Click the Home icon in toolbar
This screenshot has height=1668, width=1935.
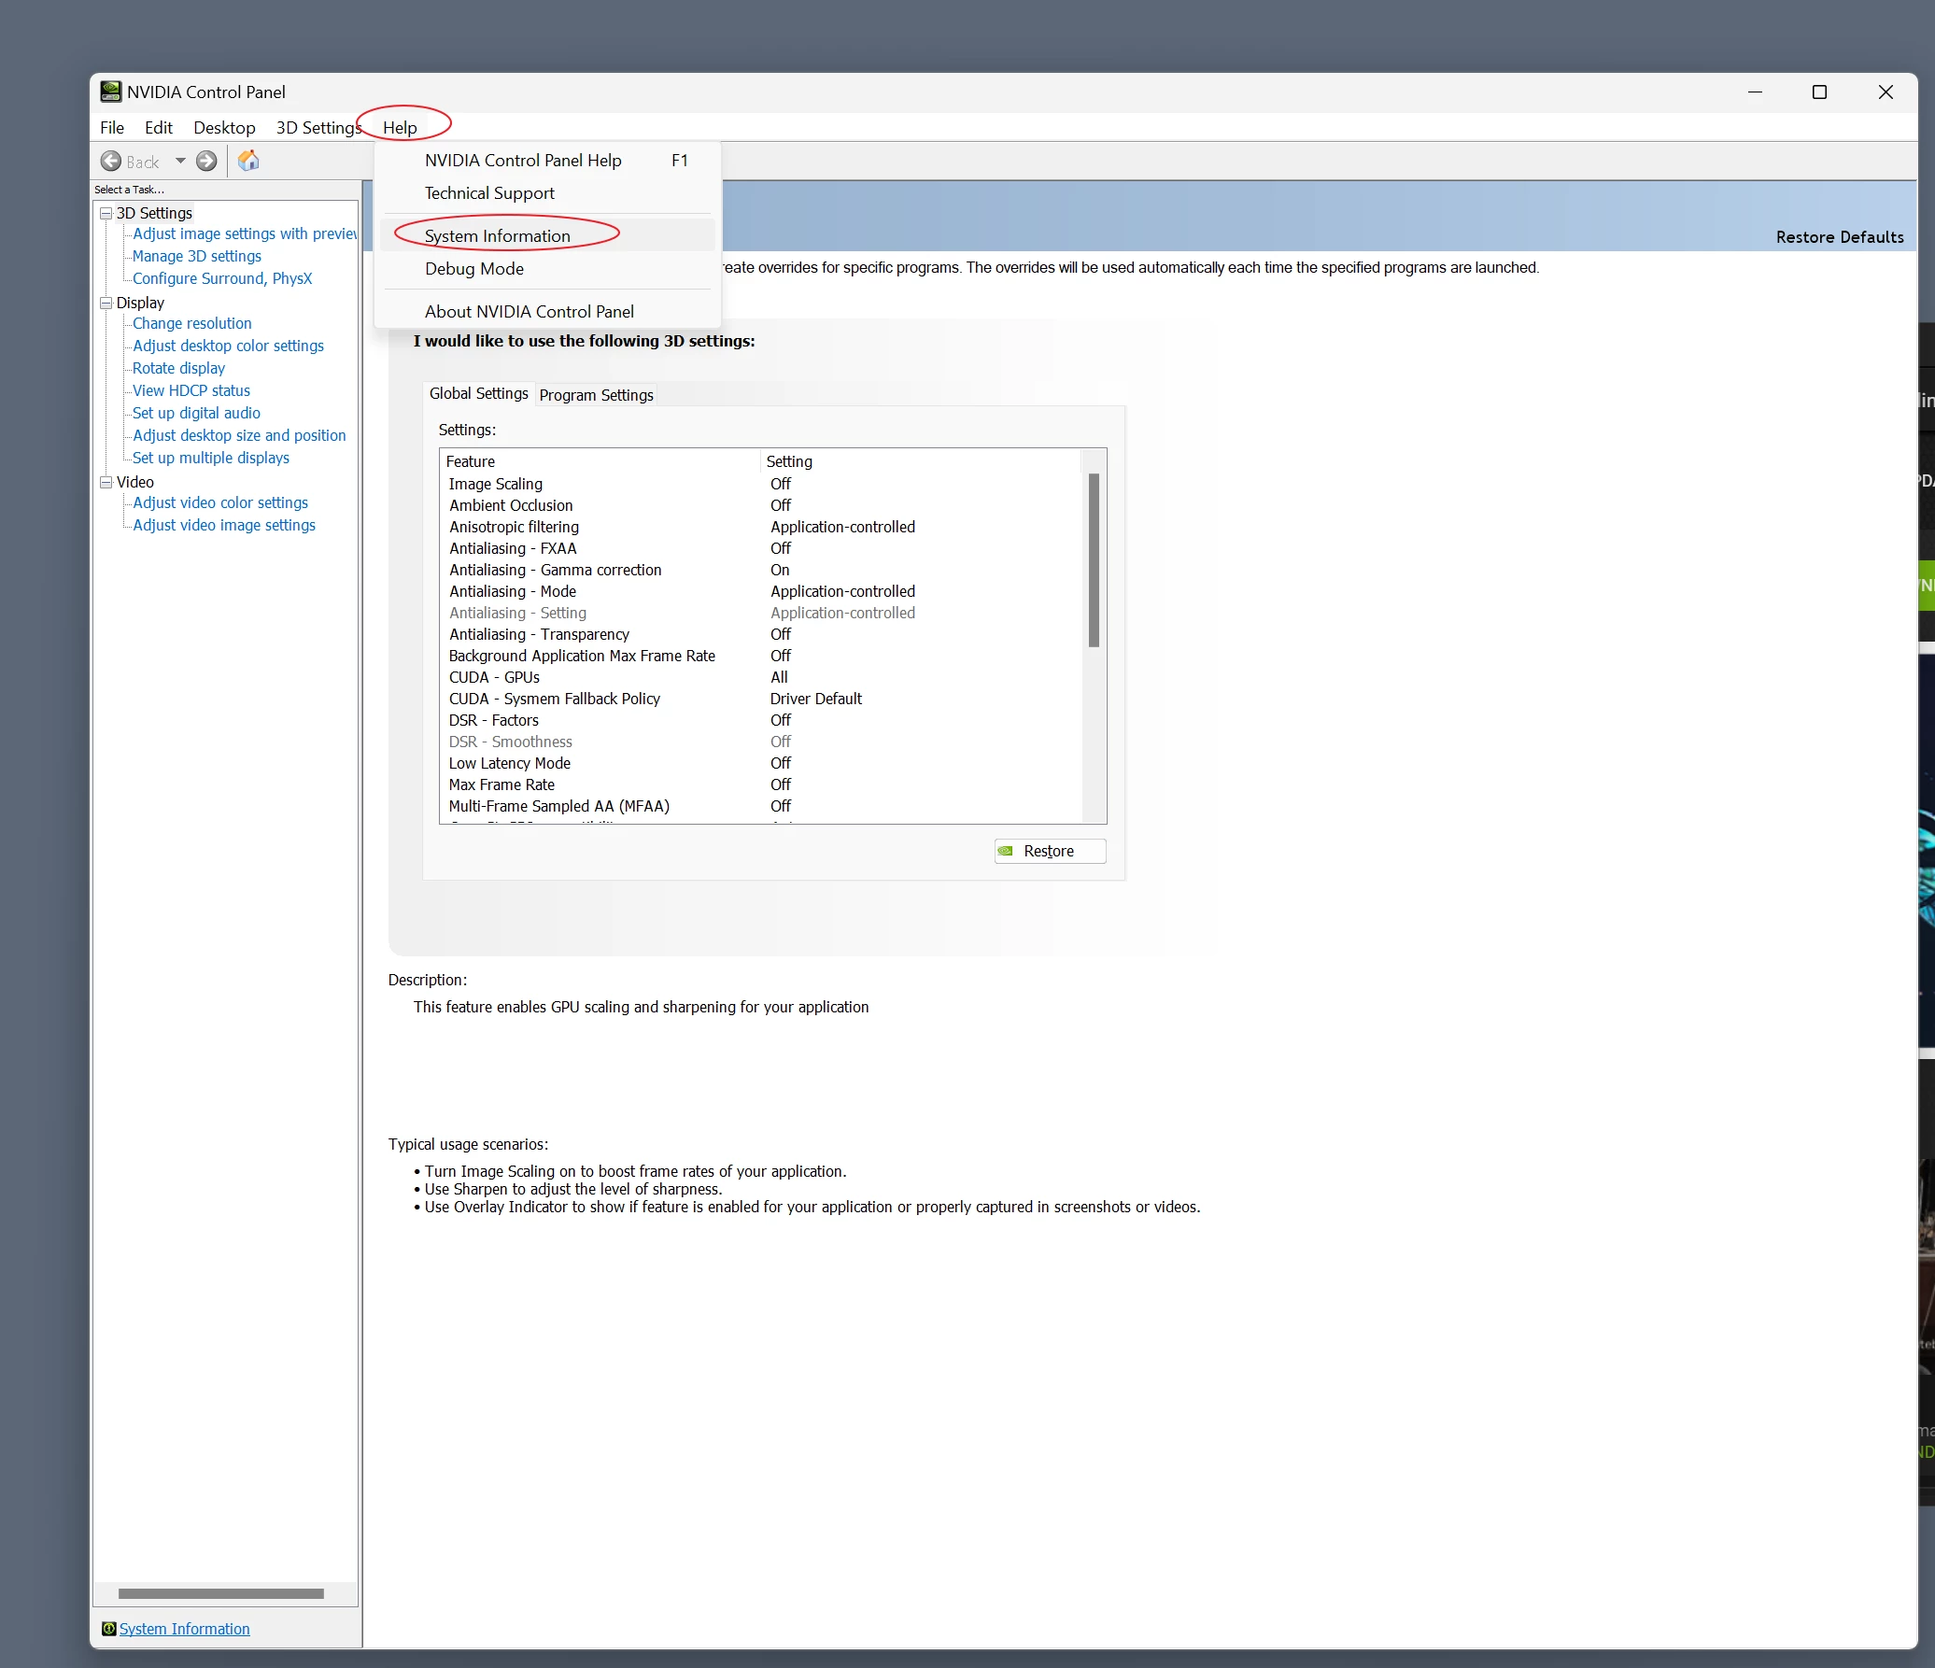coord(248,161)
